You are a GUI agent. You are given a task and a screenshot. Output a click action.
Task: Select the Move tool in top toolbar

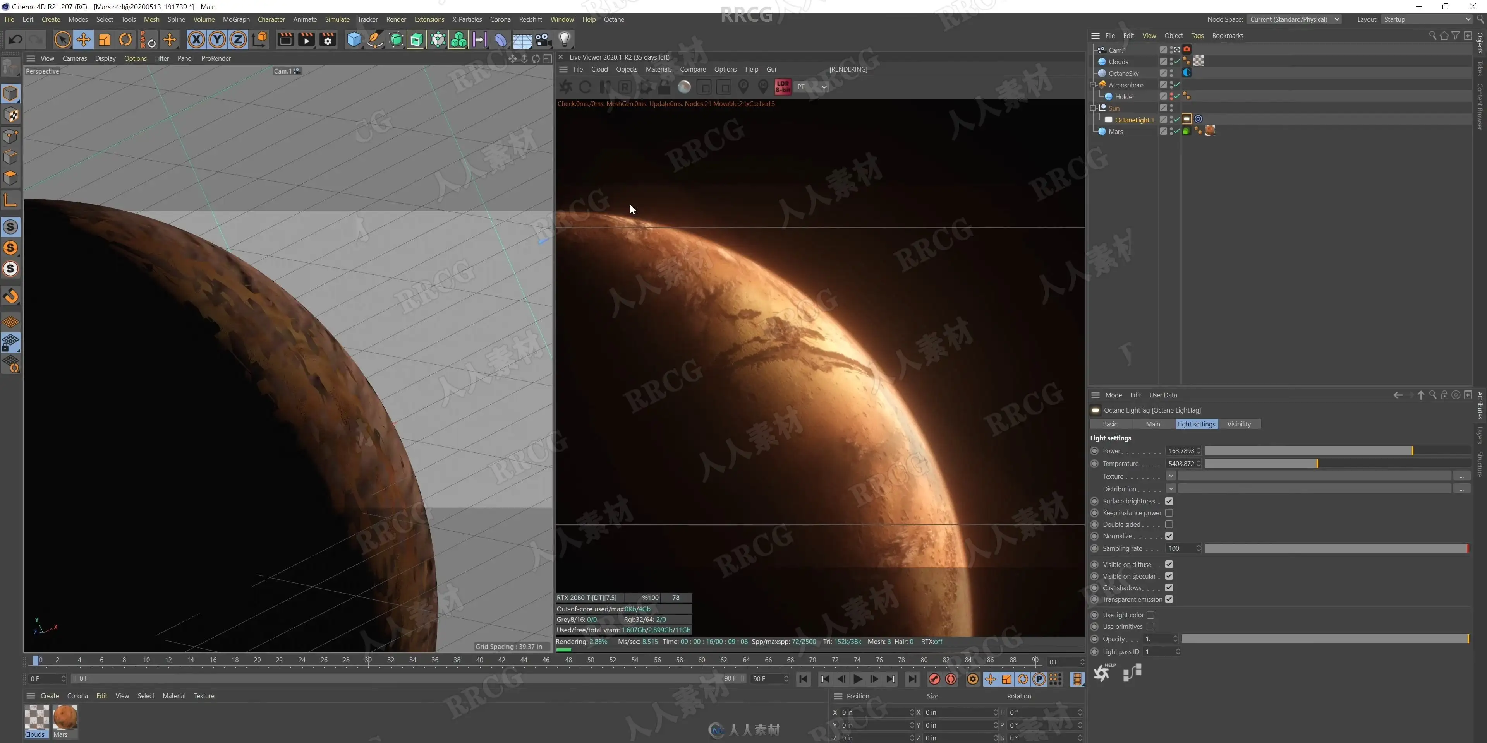83,40
